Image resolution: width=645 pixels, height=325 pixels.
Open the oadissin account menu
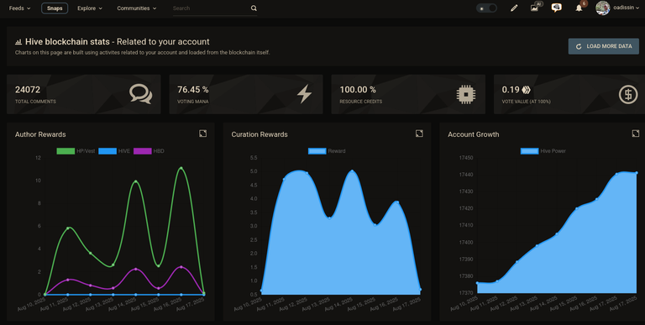[x=626, y=8]
